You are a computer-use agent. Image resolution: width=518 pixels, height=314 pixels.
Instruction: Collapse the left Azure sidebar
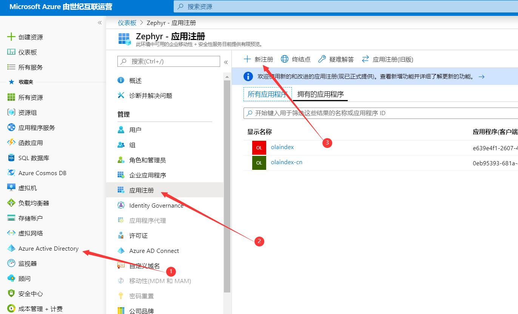[x=100, y=23]
